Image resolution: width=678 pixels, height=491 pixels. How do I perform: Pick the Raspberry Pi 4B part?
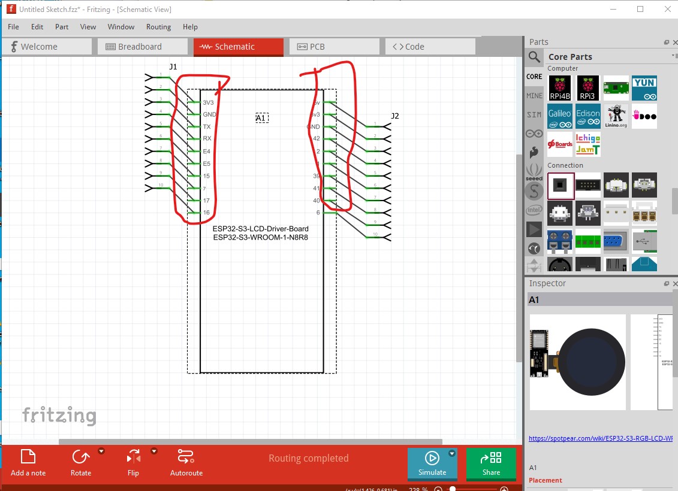point(559,88)
